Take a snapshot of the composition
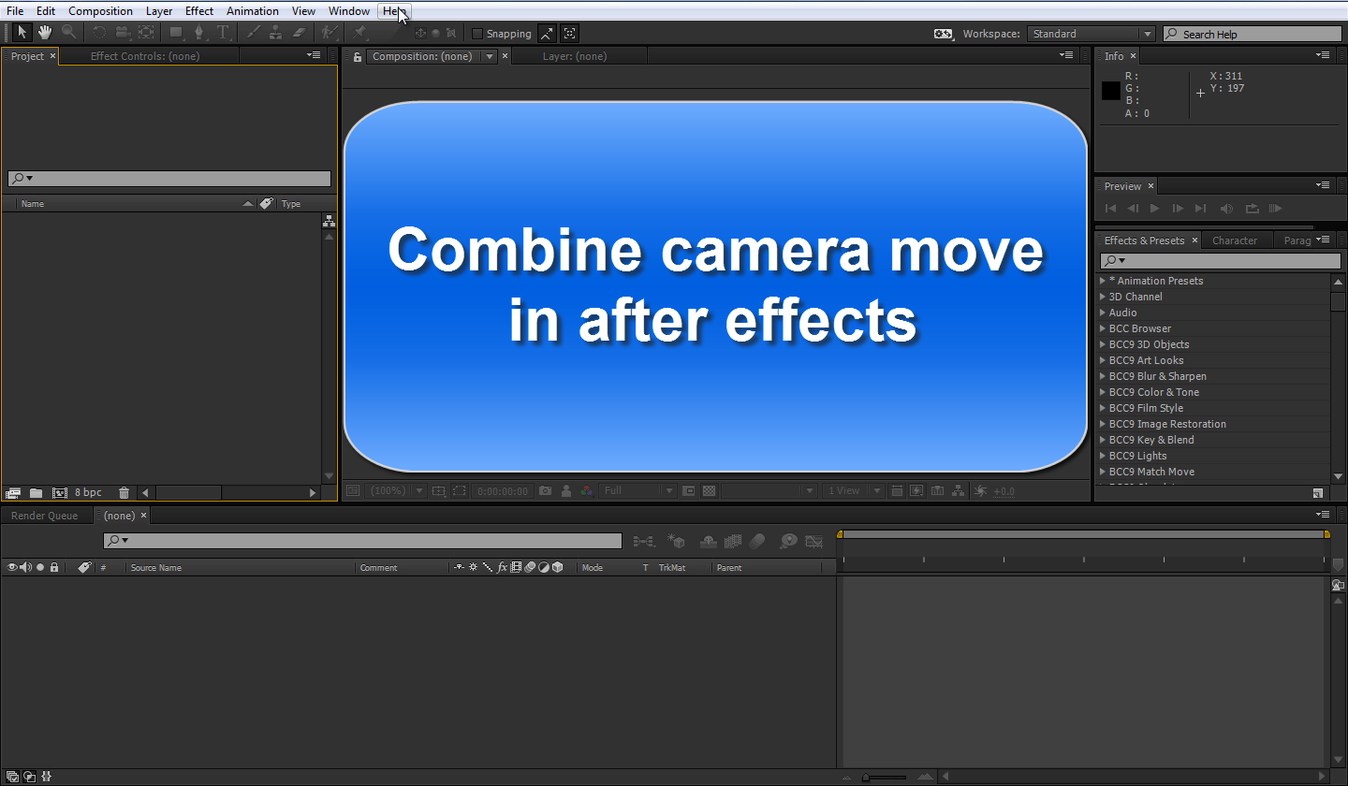This screenshot has width=1348, height=786. (546, 490)
